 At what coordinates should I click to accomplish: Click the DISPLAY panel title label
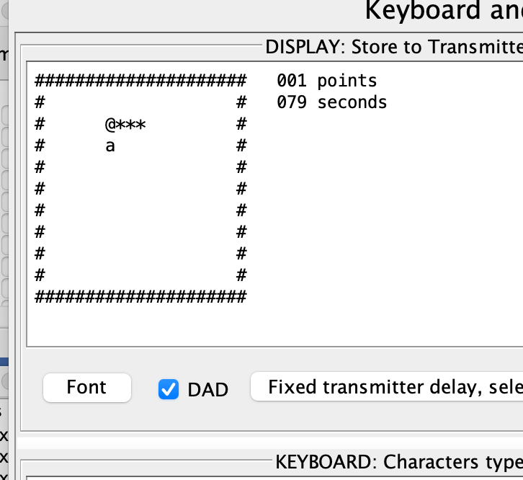point(394,47)
